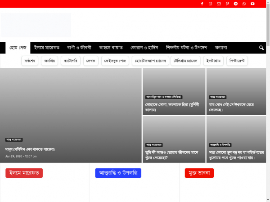The height and width of the screenshot is (202, 270).
Task: Open the Telegram icon in top bar
Action: [x=236, y=4]
